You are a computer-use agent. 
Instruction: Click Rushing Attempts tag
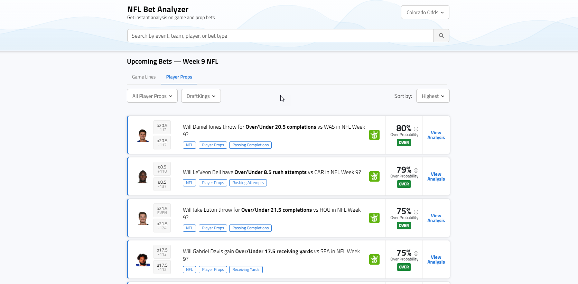click(248, 183)
